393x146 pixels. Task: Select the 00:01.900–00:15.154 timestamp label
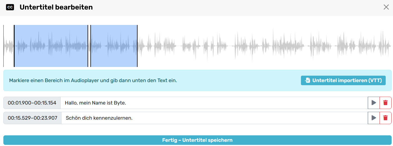[x=32, y=103]
